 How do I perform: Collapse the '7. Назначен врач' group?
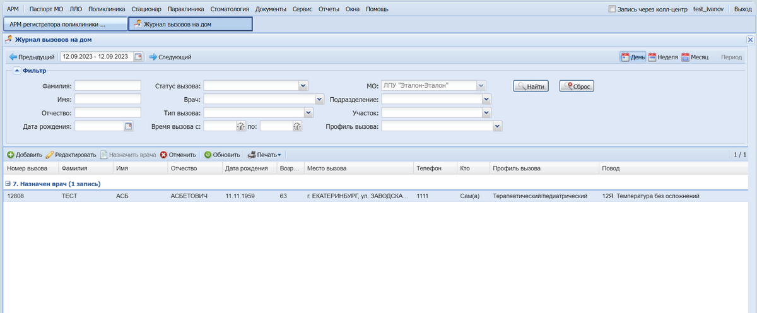click(x=8, y=184)
